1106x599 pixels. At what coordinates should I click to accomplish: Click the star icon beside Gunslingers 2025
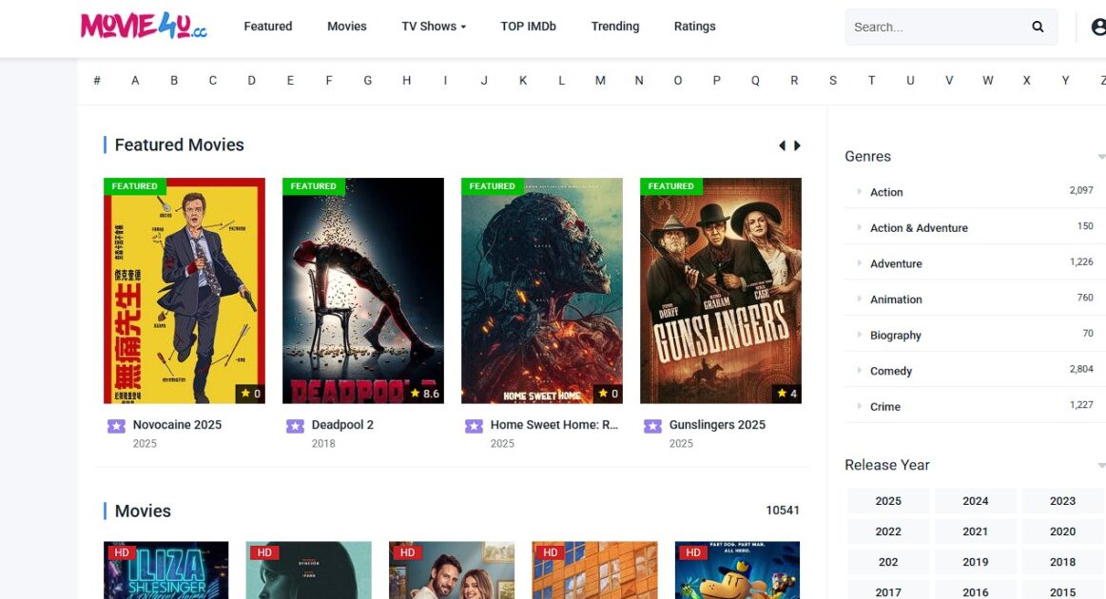[652, 426]
